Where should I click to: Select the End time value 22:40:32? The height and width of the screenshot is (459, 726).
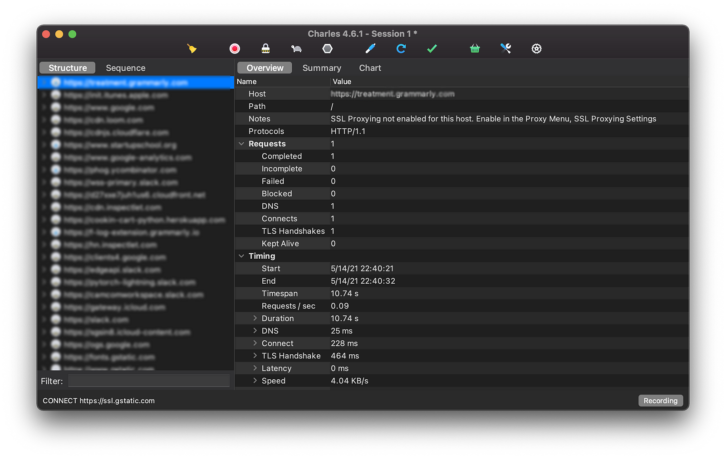tap(363, 281)
